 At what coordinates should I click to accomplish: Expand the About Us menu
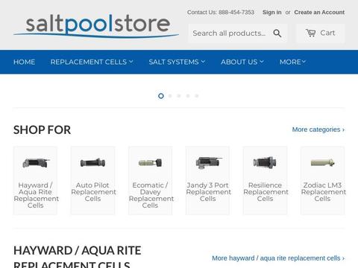242,62
